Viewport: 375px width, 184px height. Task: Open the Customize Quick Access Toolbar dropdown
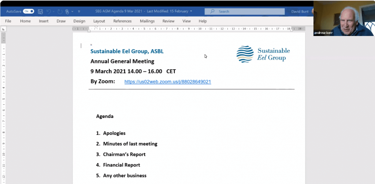pyautogui.click(x=79, y=11)
